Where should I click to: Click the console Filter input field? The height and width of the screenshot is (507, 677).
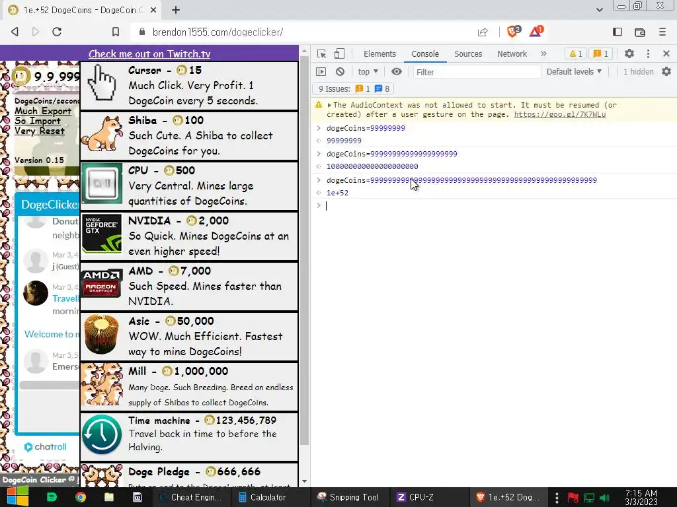point(476,72)
